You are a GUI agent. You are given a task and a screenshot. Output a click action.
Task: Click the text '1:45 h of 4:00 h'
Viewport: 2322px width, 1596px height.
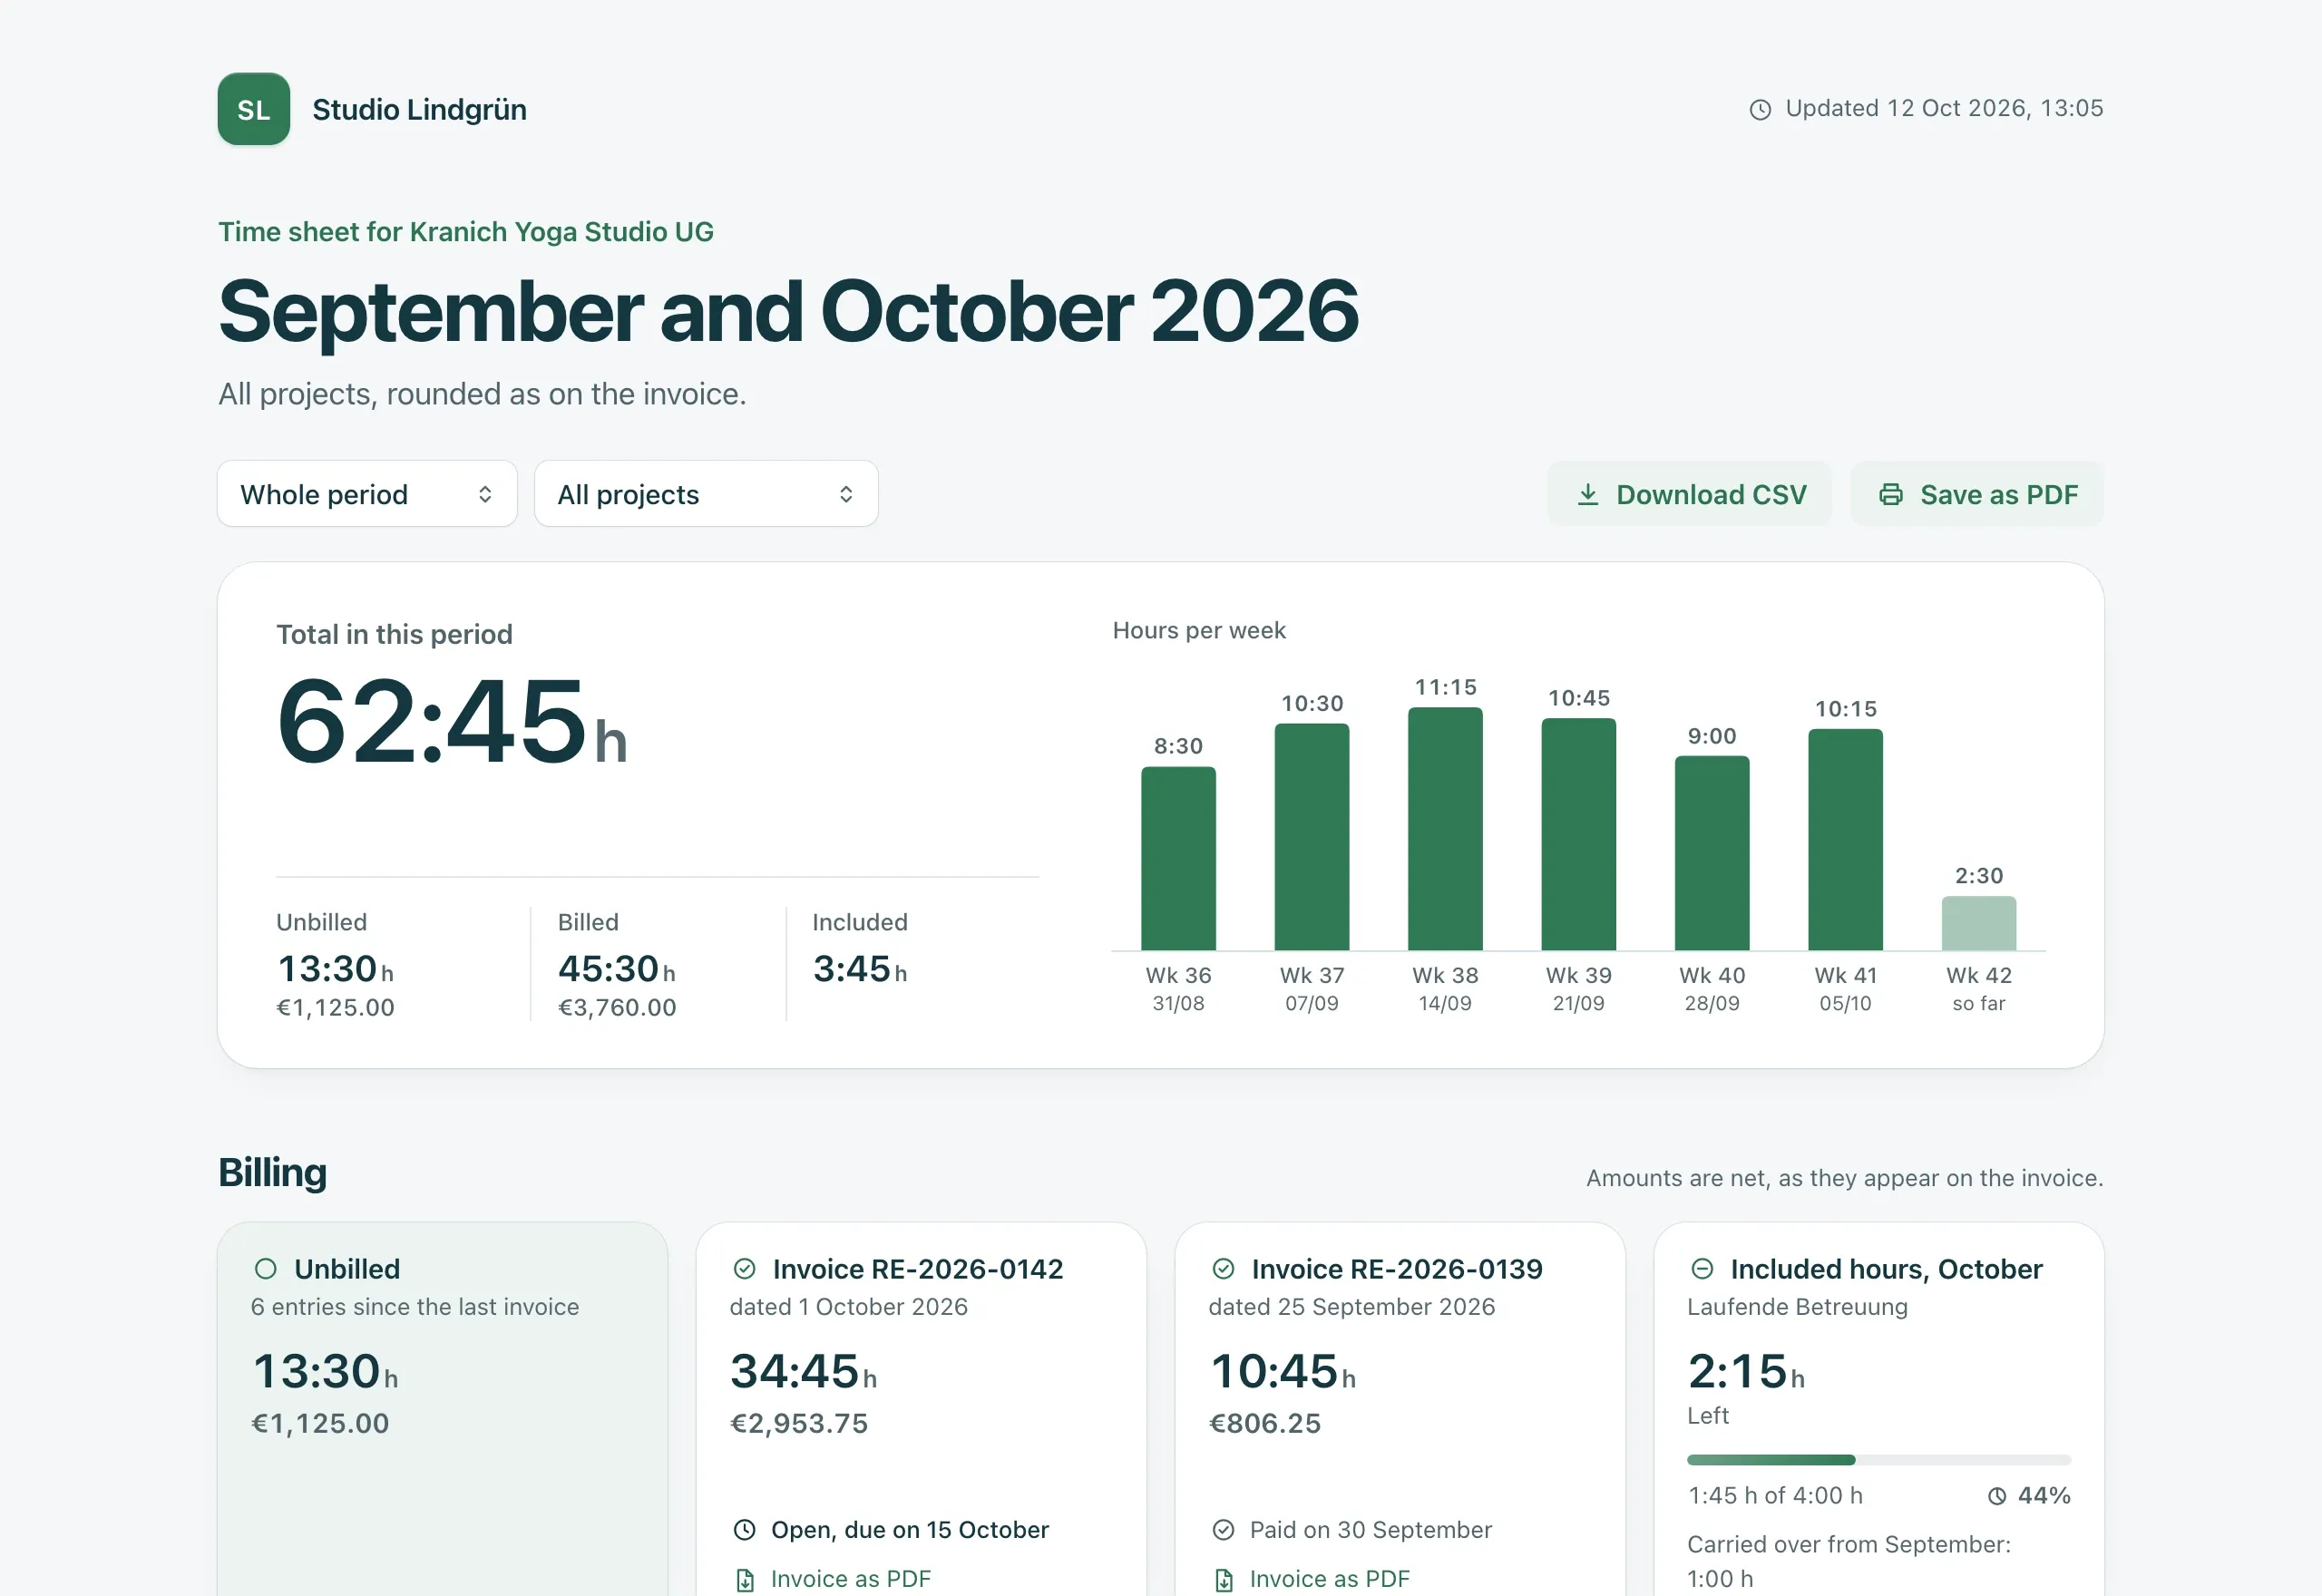(x=1776, y=1496)
